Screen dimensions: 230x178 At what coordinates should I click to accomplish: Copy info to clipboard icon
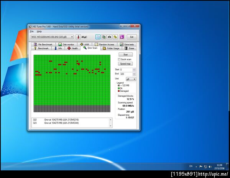pyautogui.click(x=98, y=37)
